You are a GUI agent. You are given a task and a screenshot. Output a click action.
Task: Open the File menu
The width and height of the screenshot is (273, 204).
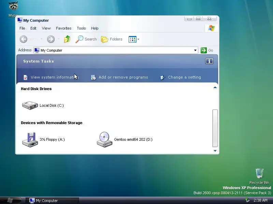22,28
